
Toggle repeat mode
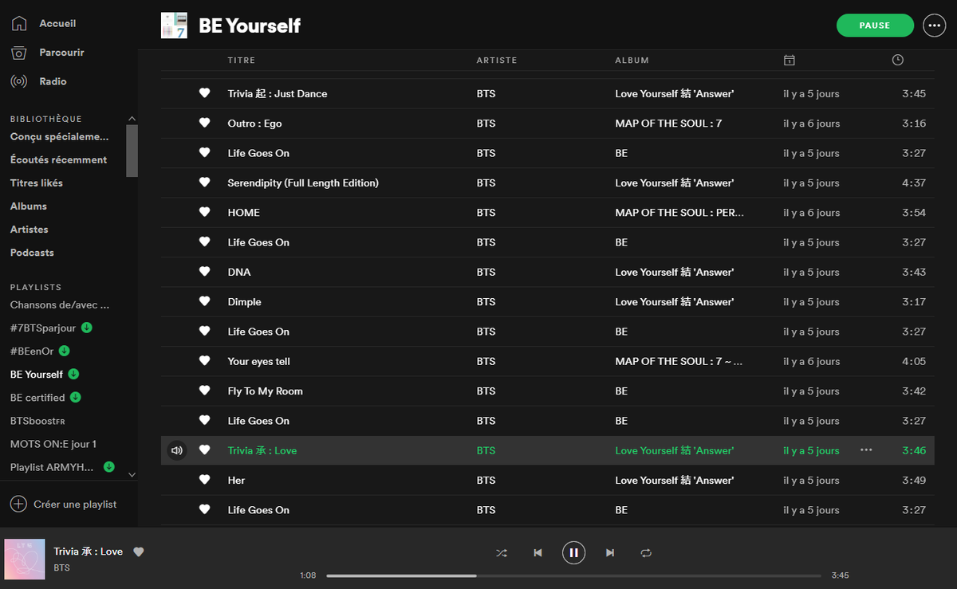point(646,552)
